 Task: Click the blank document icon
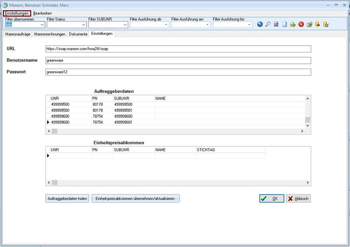click(285, 24)
